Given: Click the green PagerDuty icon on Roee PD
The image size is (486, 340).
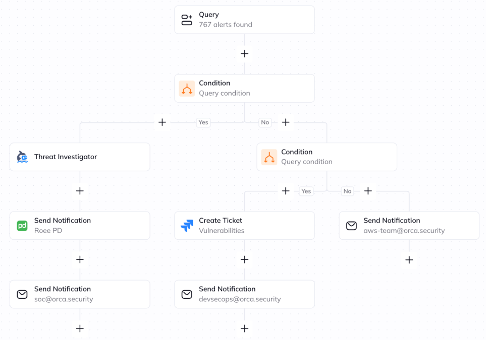Looking at the screenshot, I should coord(22,226).
